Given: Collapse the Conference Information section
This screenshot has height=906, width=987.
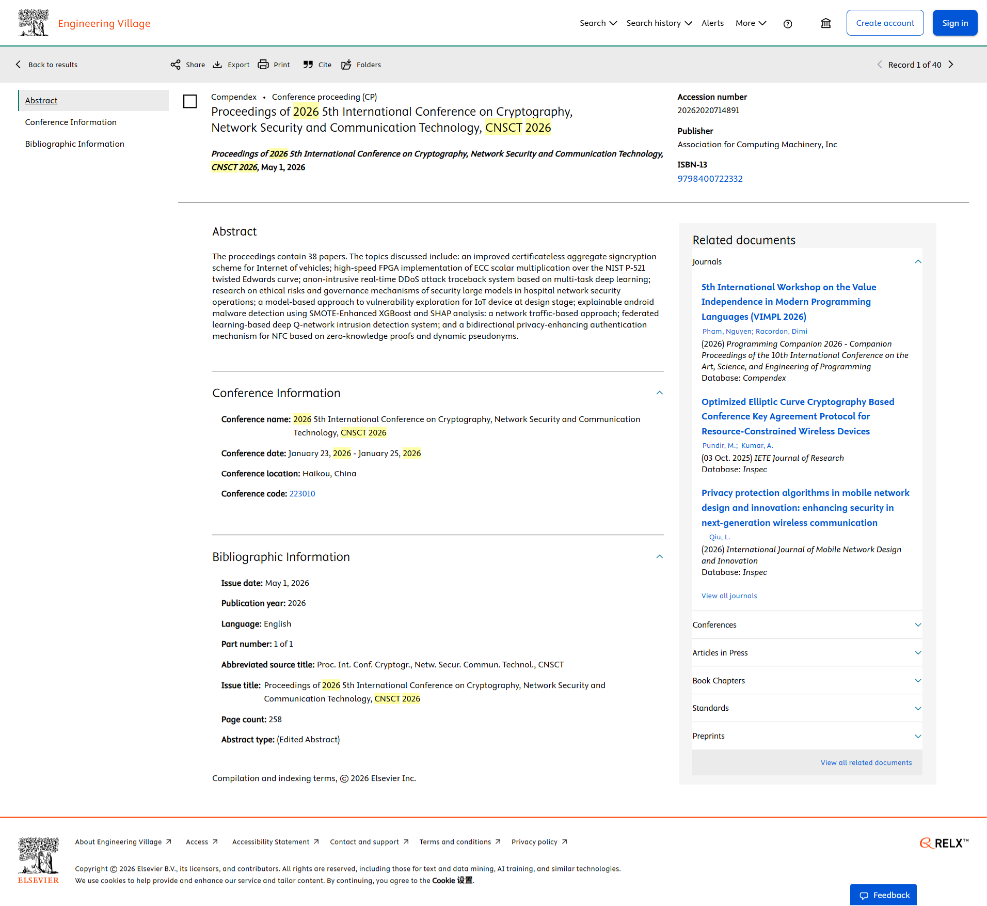Looking at the screenshot, I should (x=659, y=393).
